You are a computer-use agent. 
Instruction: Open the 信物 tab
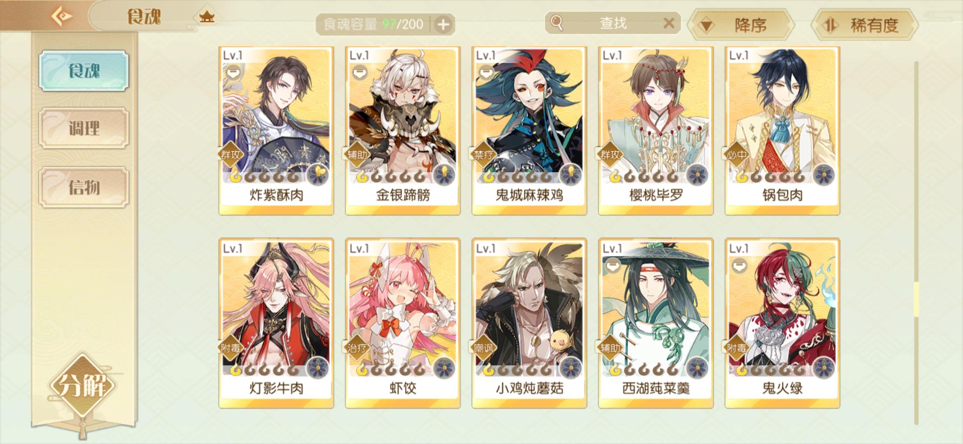tap(84, 187)
